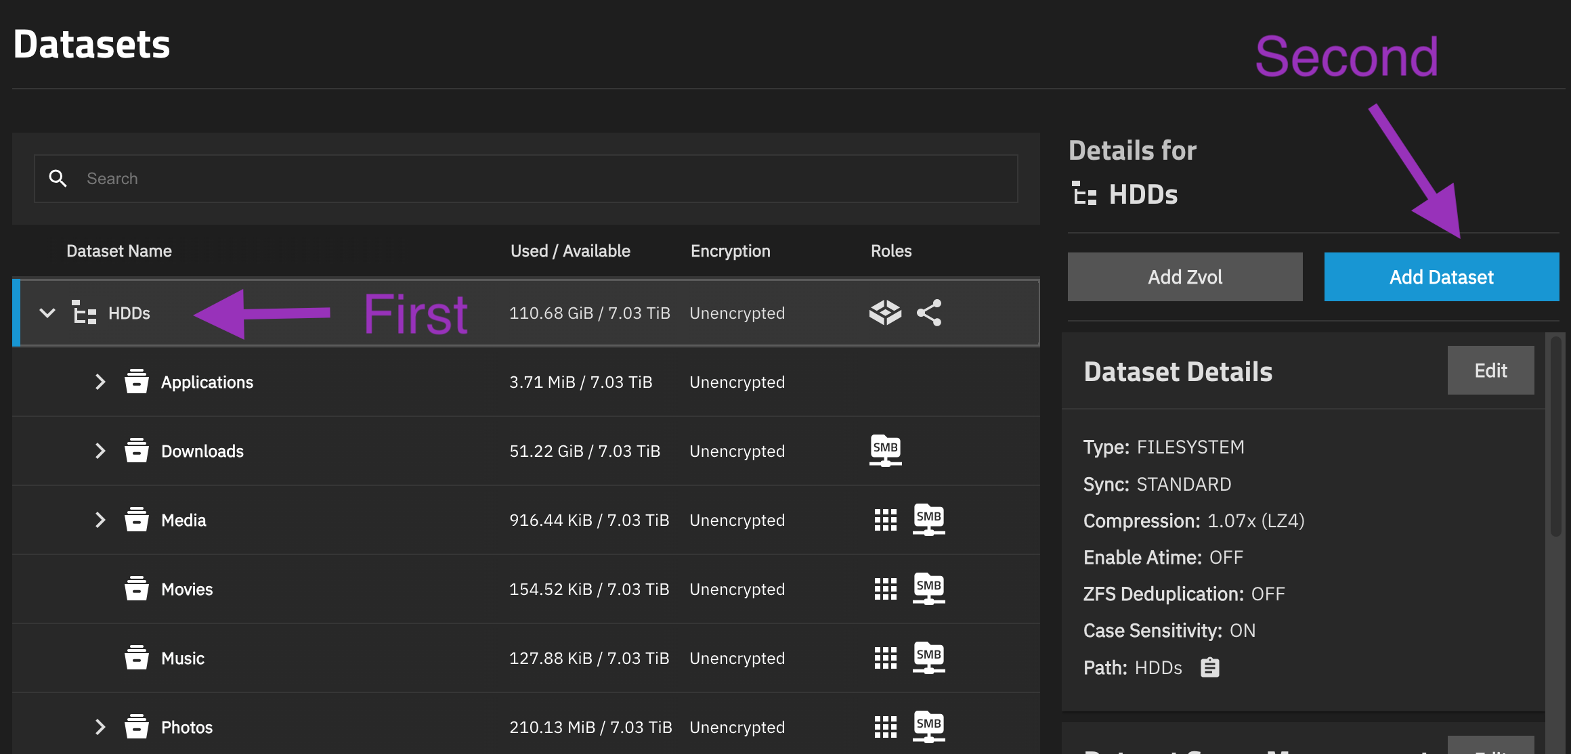Image resolution: width=1571 pixels, height=754 pixels.
Task: Click the search magnifier icon
Action: (x=58, y=179)
